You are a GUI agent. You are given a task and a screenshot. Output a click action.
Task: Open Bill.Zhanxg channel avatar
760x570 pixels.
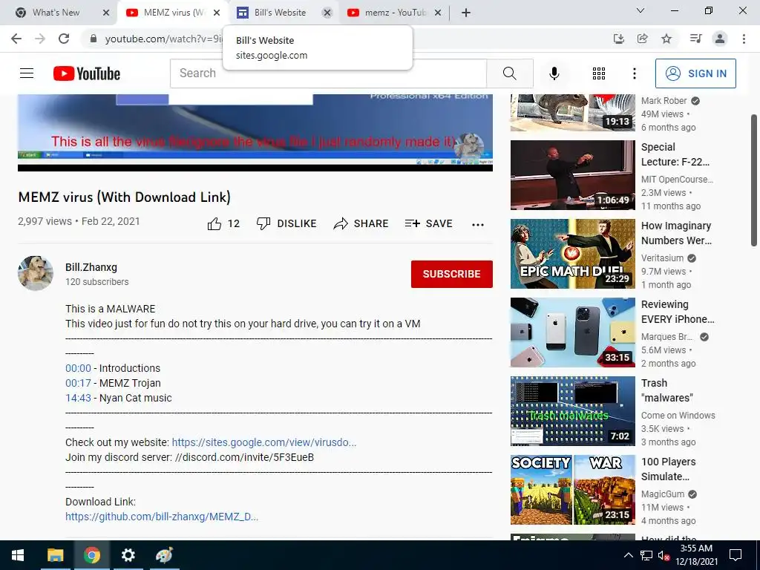click(x=36, y=273)
